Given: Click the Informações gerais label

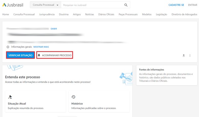Looking at the screenshot, I should pyautogui.click(x=21, y=47).
